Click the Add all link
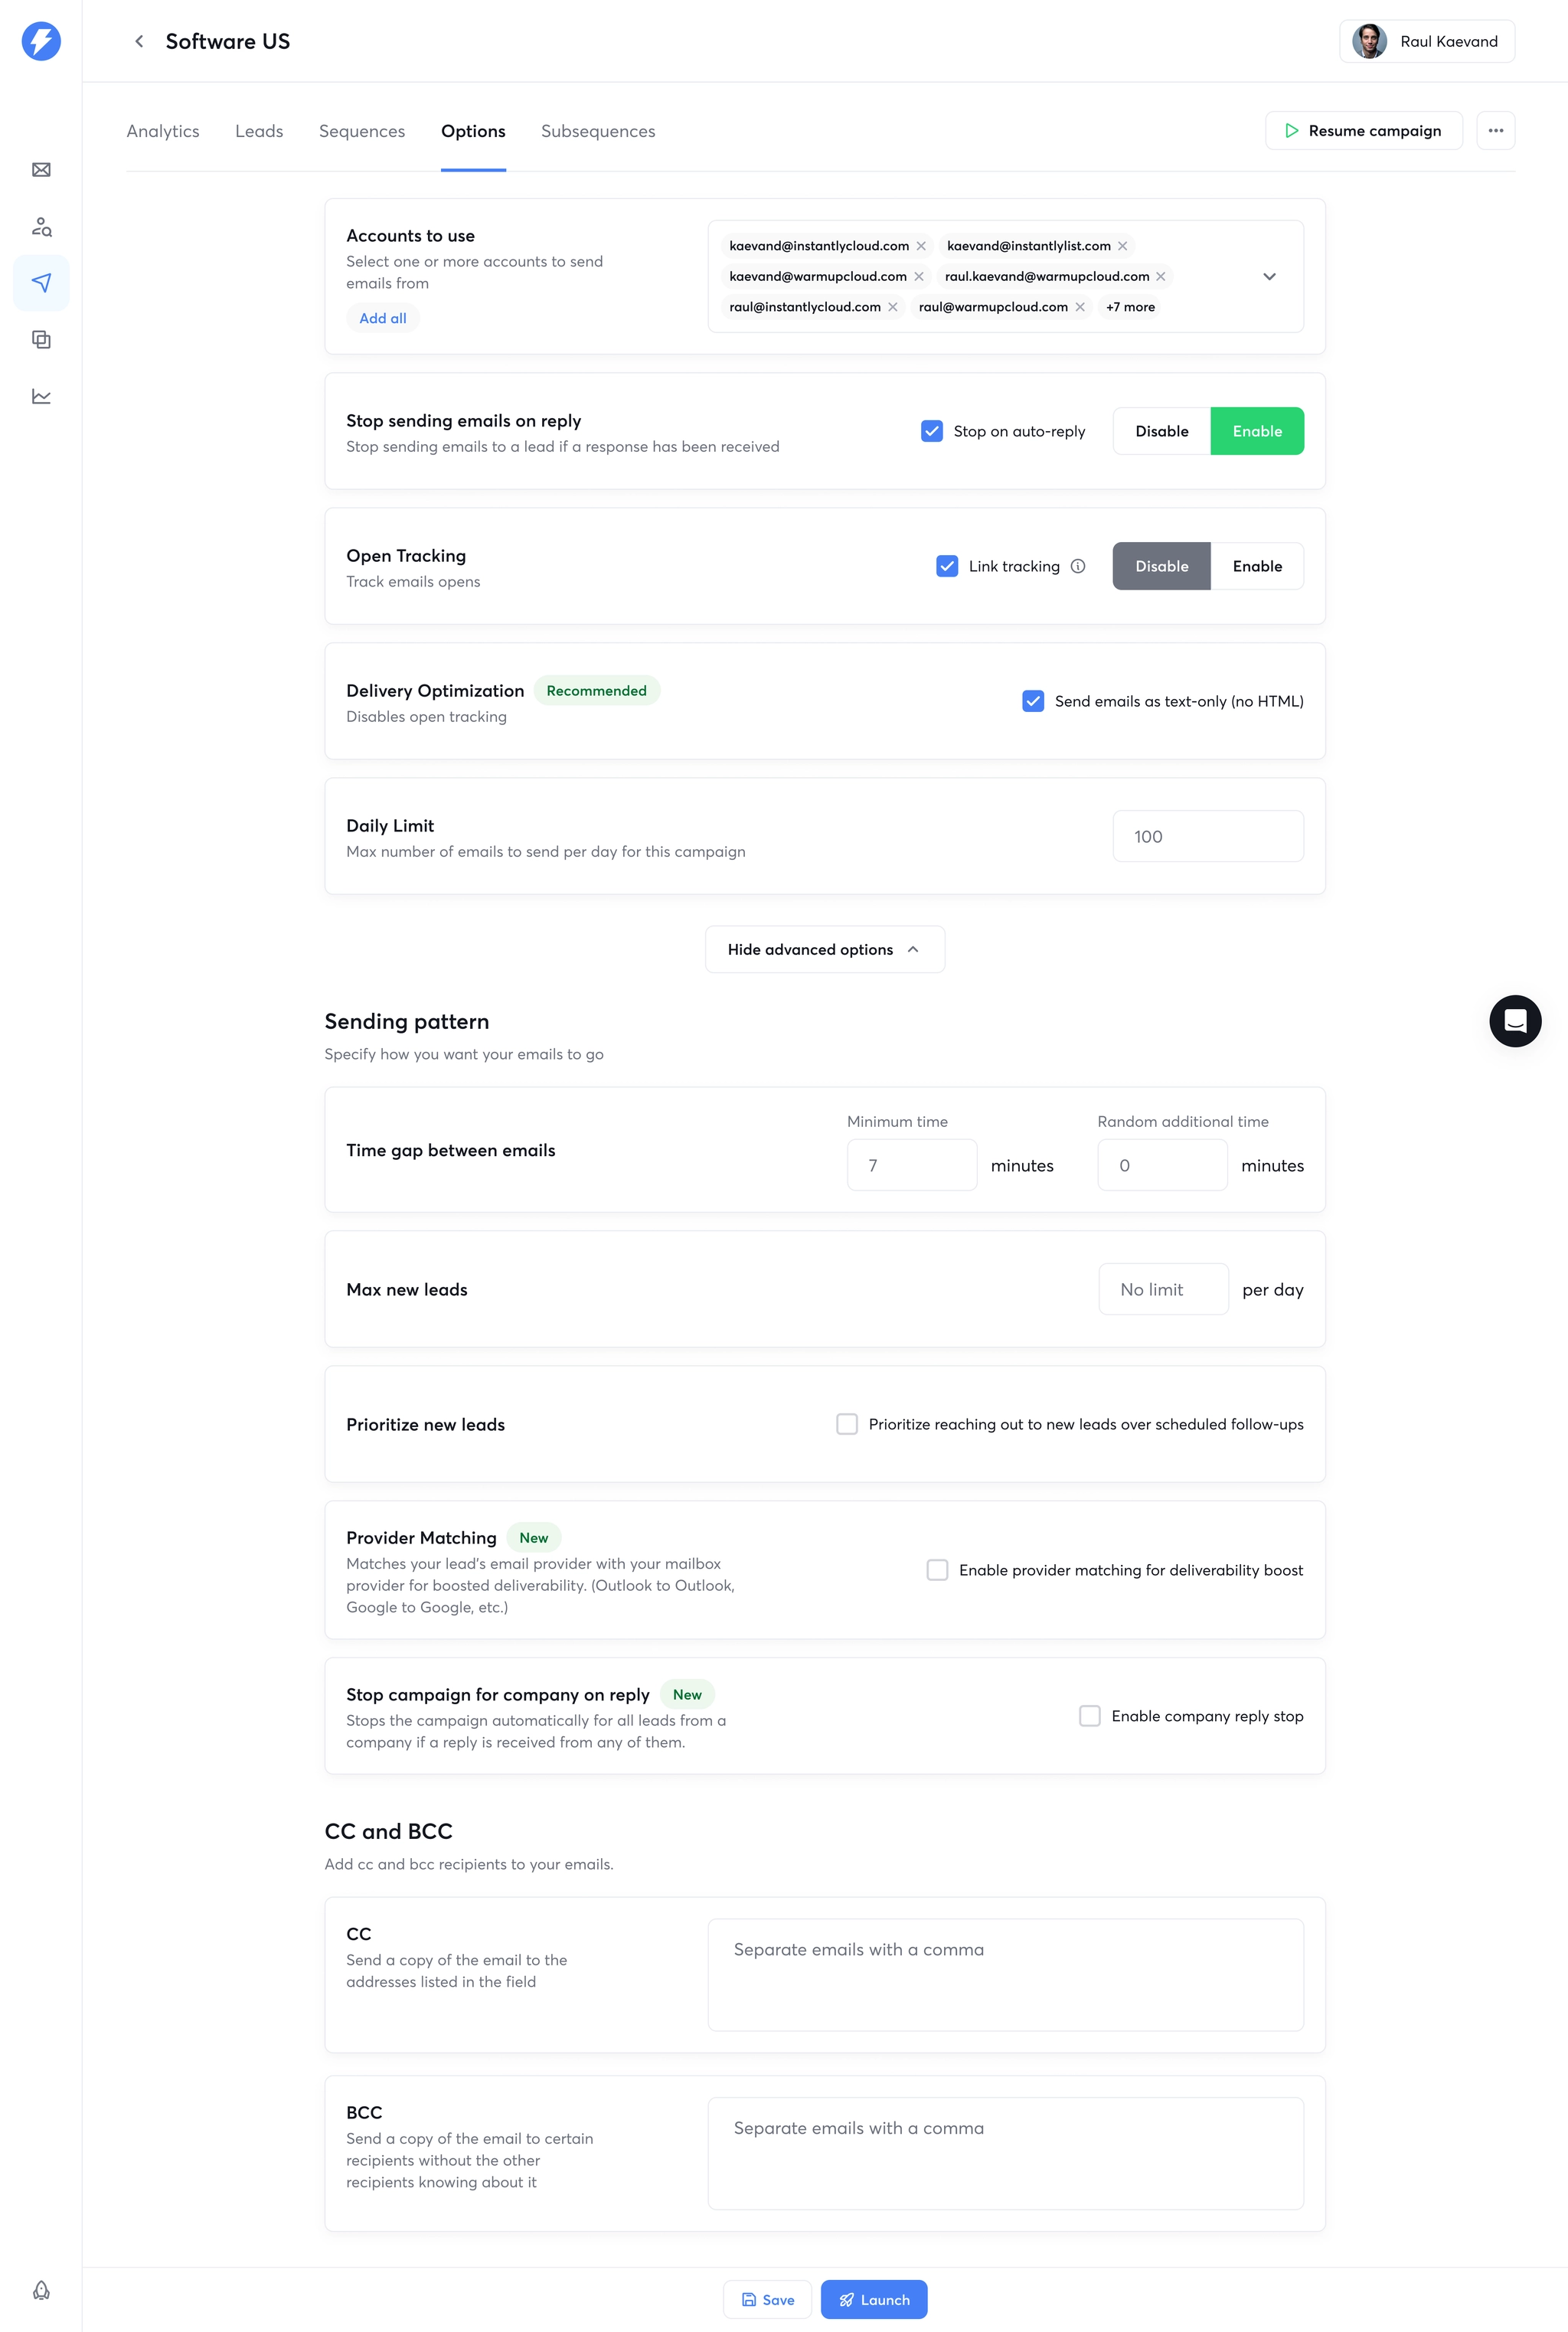The width and height of the screenshot is (1568, 2332). (383, 318)
